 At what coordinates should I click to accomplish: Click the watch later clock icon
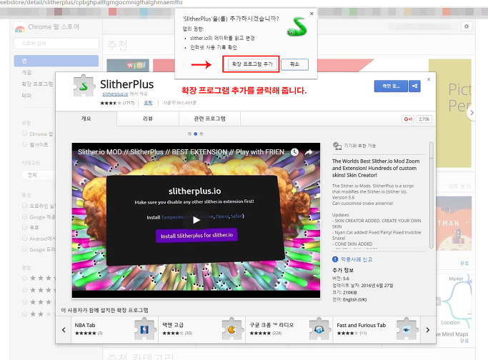pyautogui.click(x=294, y=152)
